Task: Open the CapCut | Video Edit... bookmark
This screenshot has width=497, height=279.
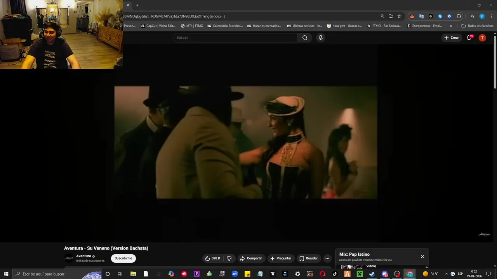Action: pyautogui.click(x=158, y=26)
